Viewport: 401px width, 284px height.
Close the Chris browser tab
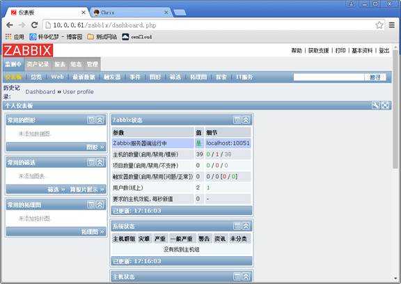click(166, 13)
